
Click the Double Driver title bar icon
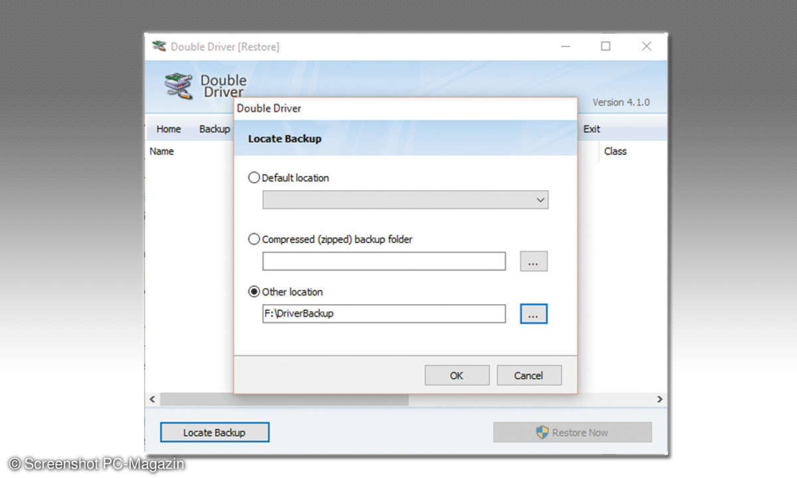pyautogui.click(x=159, y=46)
